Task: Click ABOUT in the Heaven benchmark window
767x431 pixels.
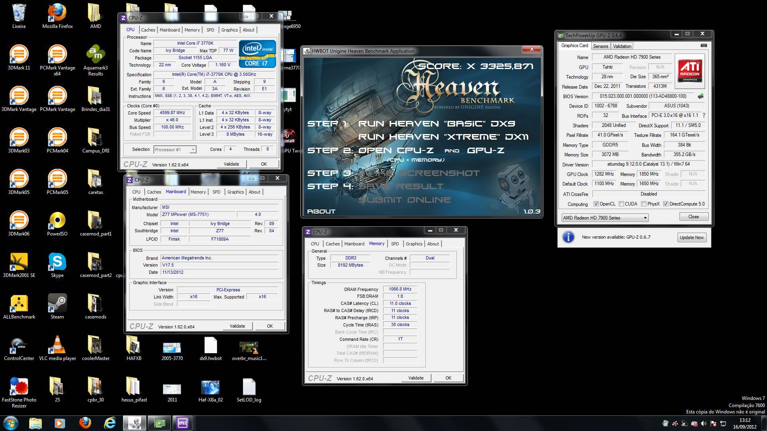Action: click(x=321, y=212)
